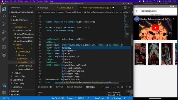Click the Prettier status bar item

(116, 98)
